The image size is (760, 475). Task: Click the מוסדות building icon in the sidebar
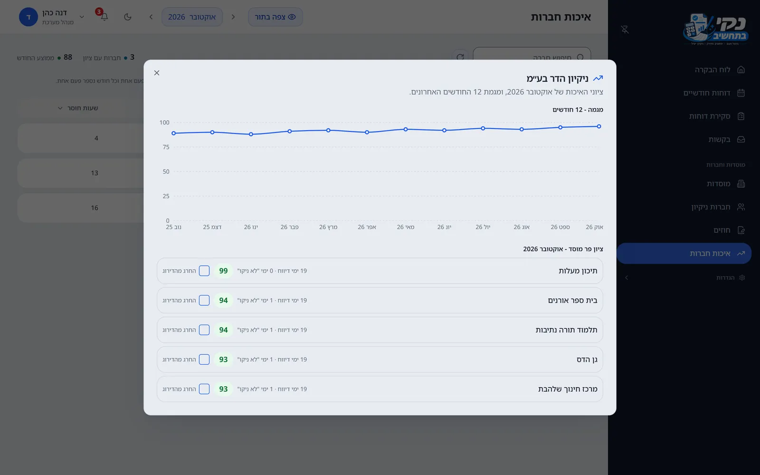click(x=741, y=184)
